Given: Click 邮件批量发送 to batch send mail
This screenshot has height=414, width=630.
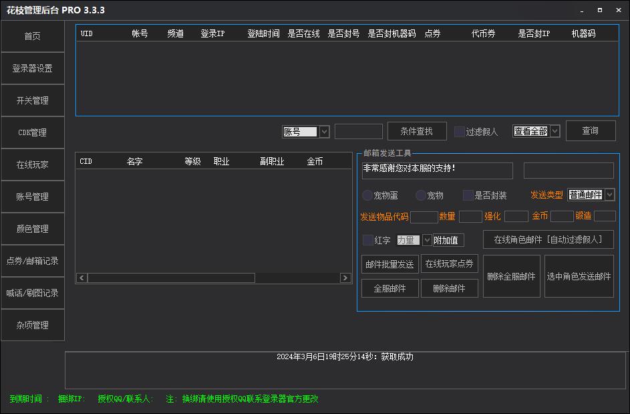Looking at the screenshot, I should point(389,264).
